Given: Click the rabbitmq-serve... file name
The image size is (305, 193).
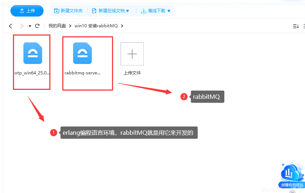Looking at the screenshot, I should 82,73.
